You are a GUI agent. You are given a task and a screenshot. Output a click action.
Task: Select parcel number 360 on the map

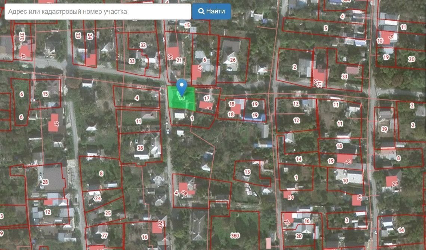(235, 235)
